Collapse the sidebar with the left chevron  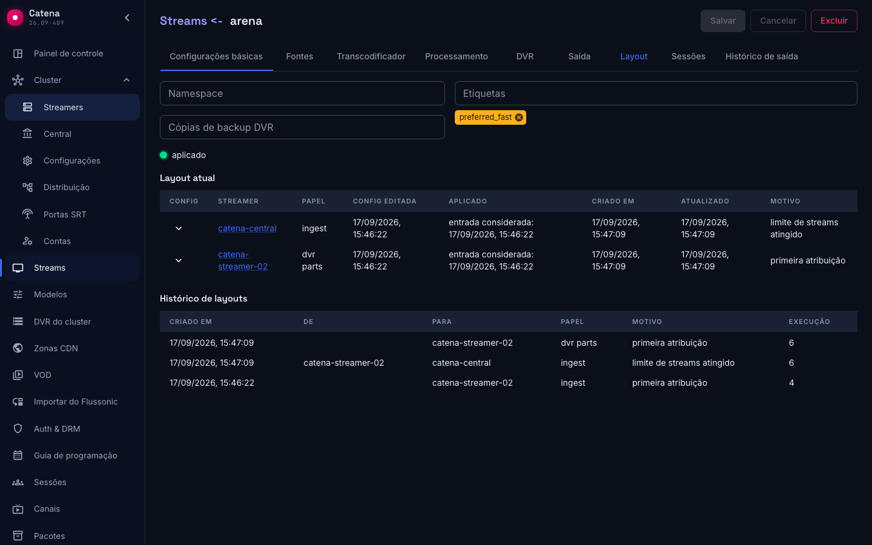pyautogui.click(x=127, y=18)
